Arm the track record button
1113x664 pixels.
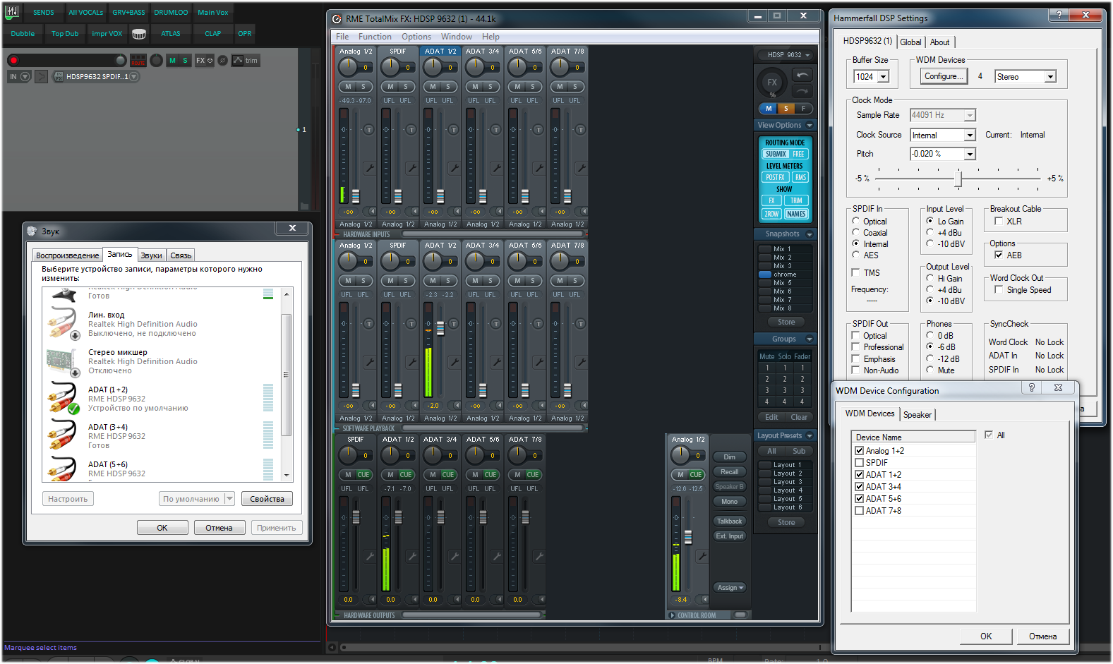[x=13, y=61]
